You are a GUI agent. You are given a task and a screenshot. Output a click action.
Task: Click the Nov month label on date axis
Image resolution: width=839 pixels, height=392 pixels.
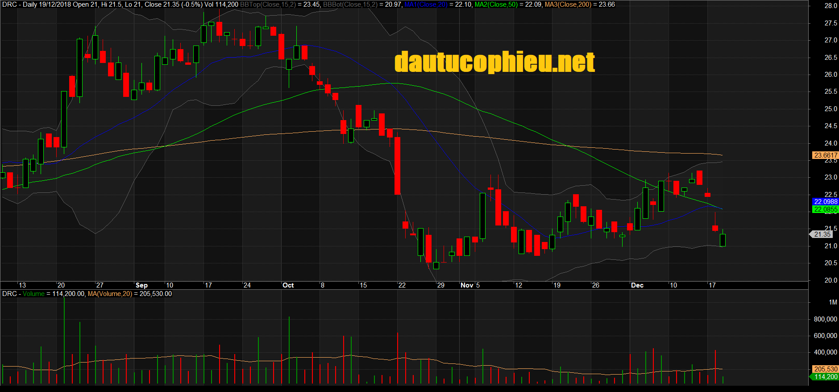coord(467,285)
